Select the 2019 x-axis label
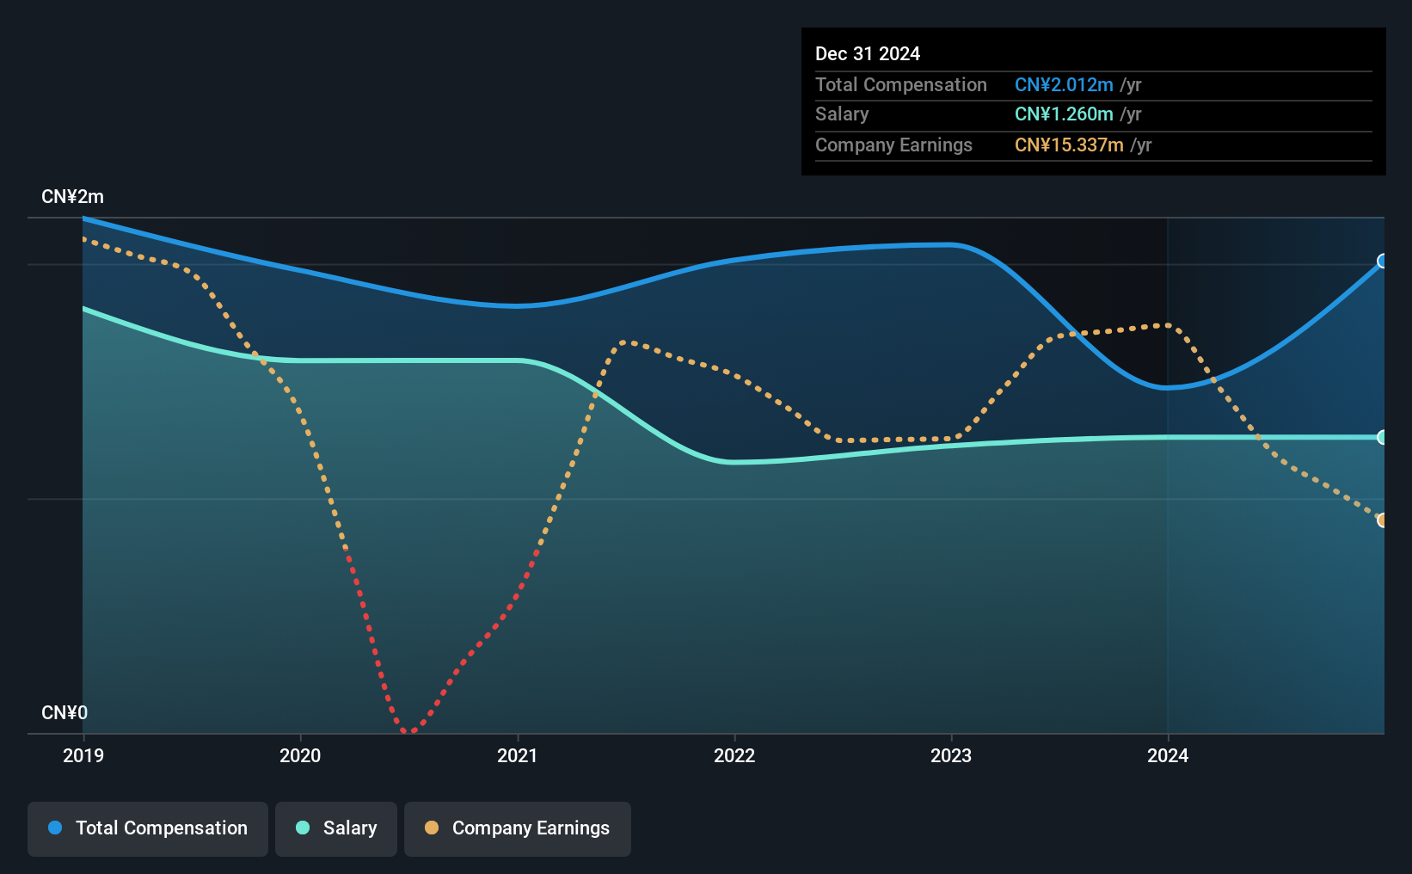Viewport: 1412px width, 874px height. (x=83, y=755)
